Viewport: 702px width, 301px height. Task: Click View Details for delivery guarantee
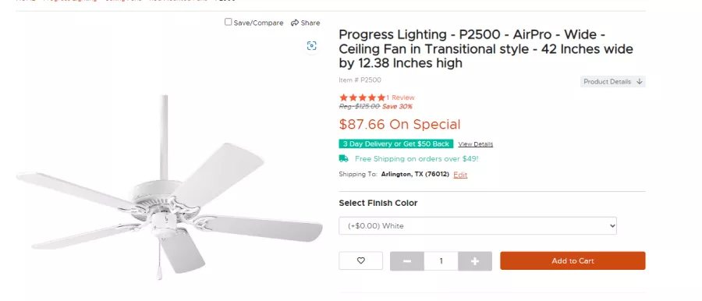pos(476,144)
